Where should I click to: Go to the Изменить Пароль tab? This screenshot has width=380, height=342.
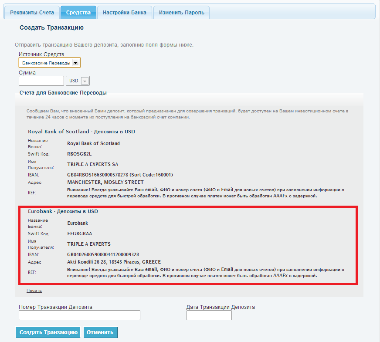pos(182,13)
